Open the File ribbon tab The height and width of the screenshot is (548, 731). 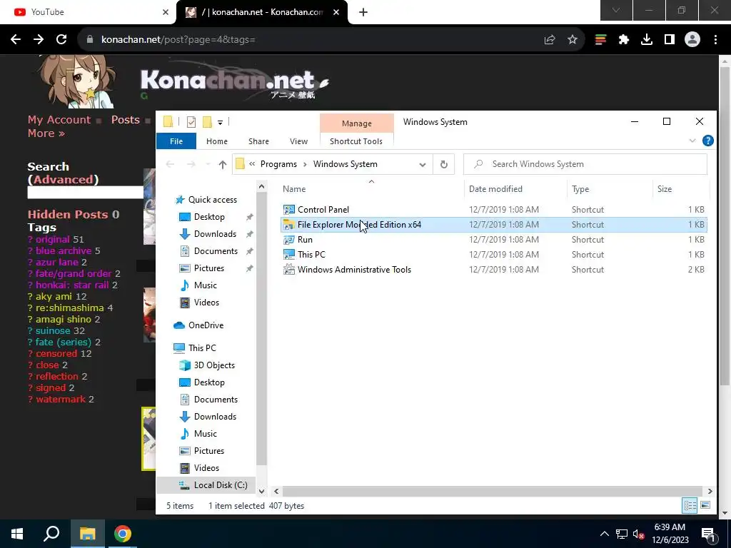(x=176, y=141)
